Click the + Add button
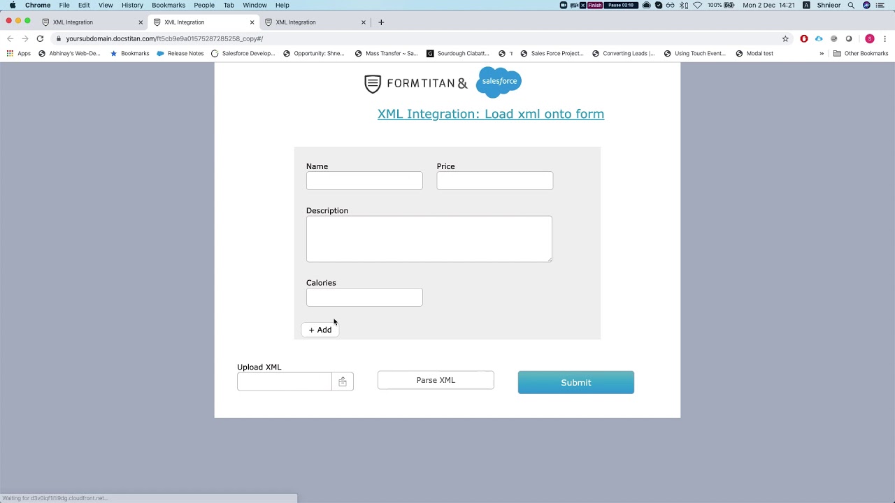This screenshot has width=895, height=503. (320, 330)
